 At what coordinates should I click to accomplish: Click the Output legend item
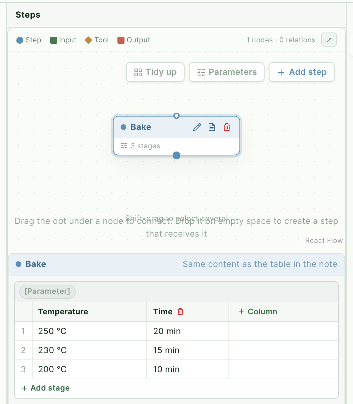pos(134,40)
